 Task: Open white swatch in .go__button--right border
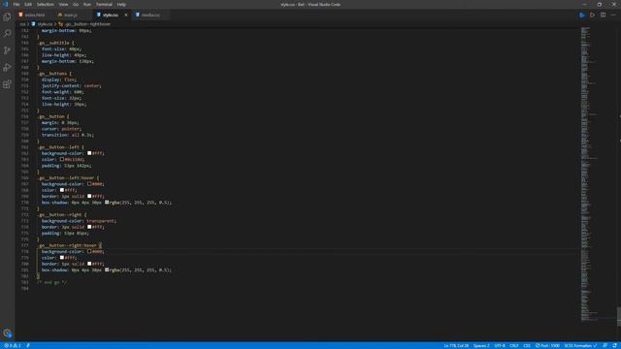click(x=89, y=227)
